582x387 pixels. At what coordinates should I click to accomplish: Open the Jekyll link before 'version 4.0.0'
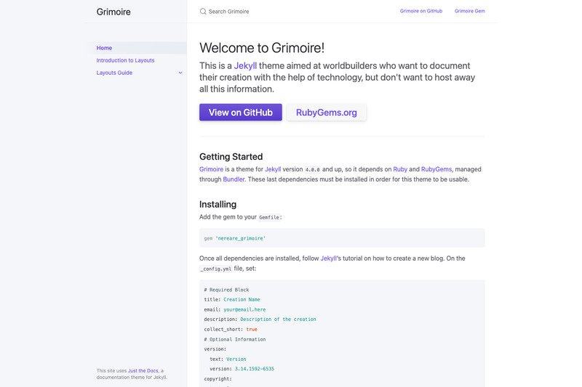[x=273, y=169]
